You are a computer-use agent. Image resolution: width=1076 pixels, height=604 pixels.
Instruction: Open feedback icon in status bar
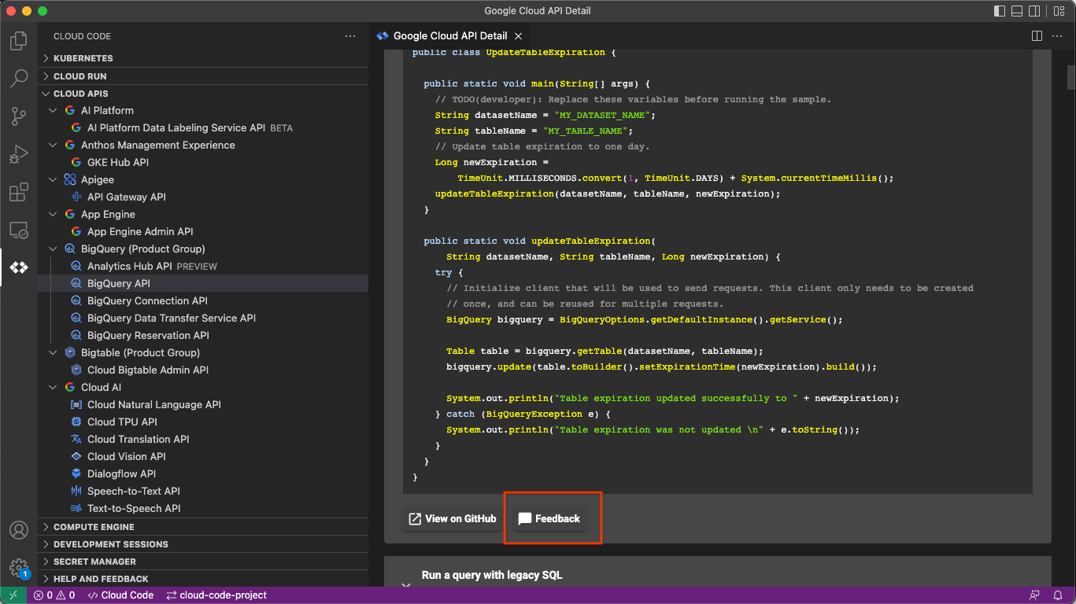[1034, 595]
